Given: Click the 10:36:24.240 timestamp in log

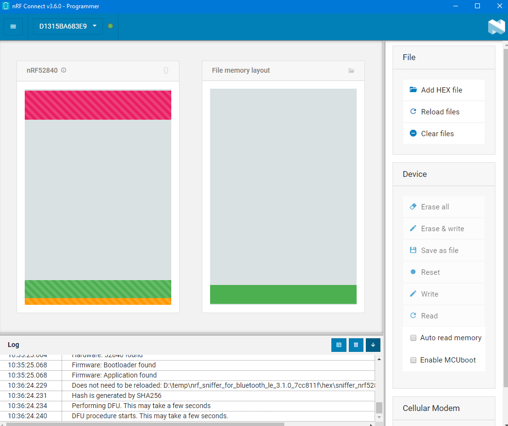Looking at the screenshot, I should click(x=28, y=416).
